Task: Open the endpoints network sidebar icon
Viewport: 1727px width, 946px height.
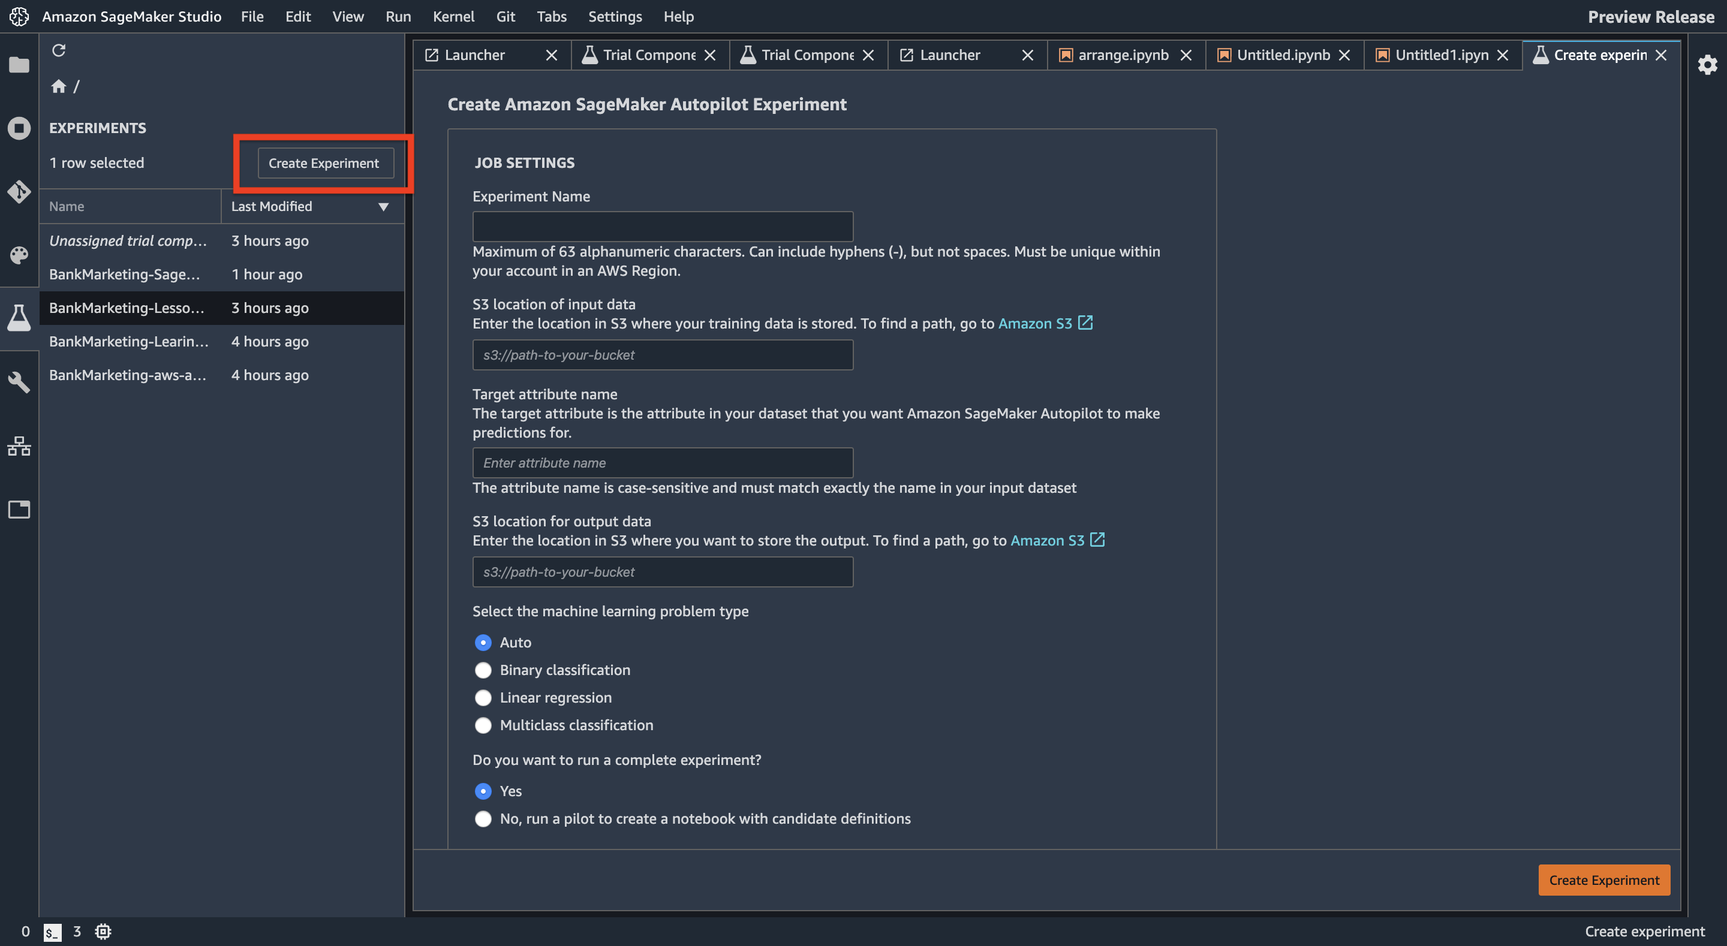Action: pyautogui.click(x=19, y=446)
